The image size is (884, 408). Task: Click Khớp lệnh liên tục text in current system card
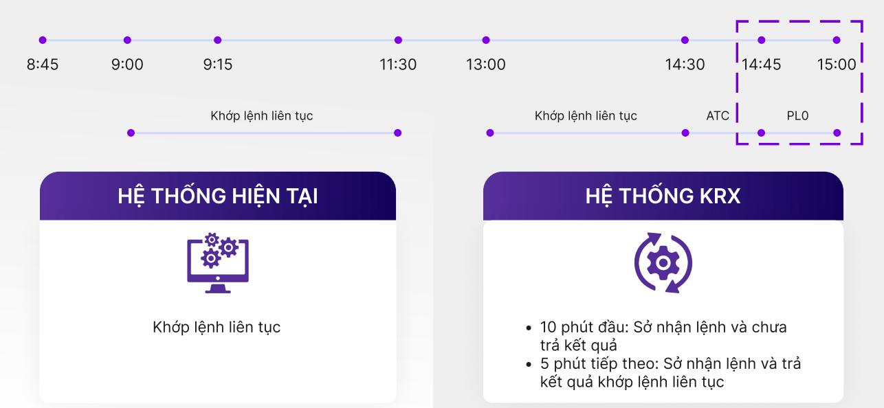point(217,328)
